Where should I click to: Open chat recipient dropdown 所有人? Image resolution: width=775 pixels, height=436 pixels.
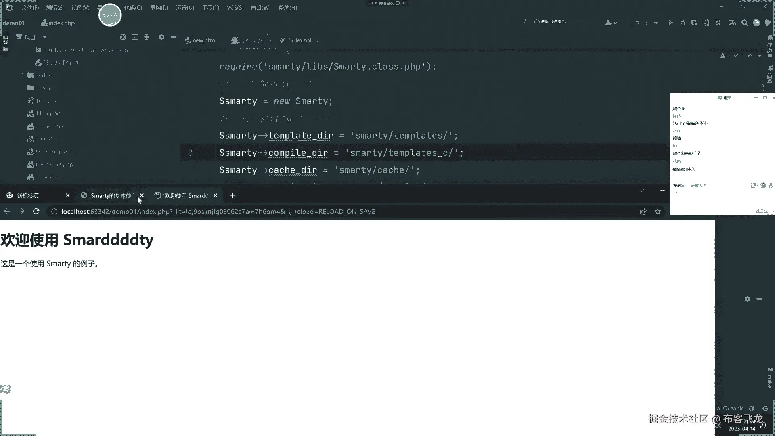coord(698,186)
